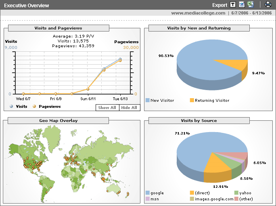Open the Visits and Pageviews panel title
The width and height of the screenshot is (276, 206).
click(59, 28)
